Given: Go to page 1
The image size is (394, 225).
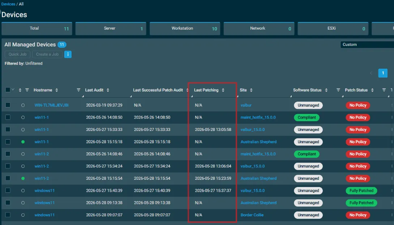Looking at the screenshot, I should pos(383,73).
